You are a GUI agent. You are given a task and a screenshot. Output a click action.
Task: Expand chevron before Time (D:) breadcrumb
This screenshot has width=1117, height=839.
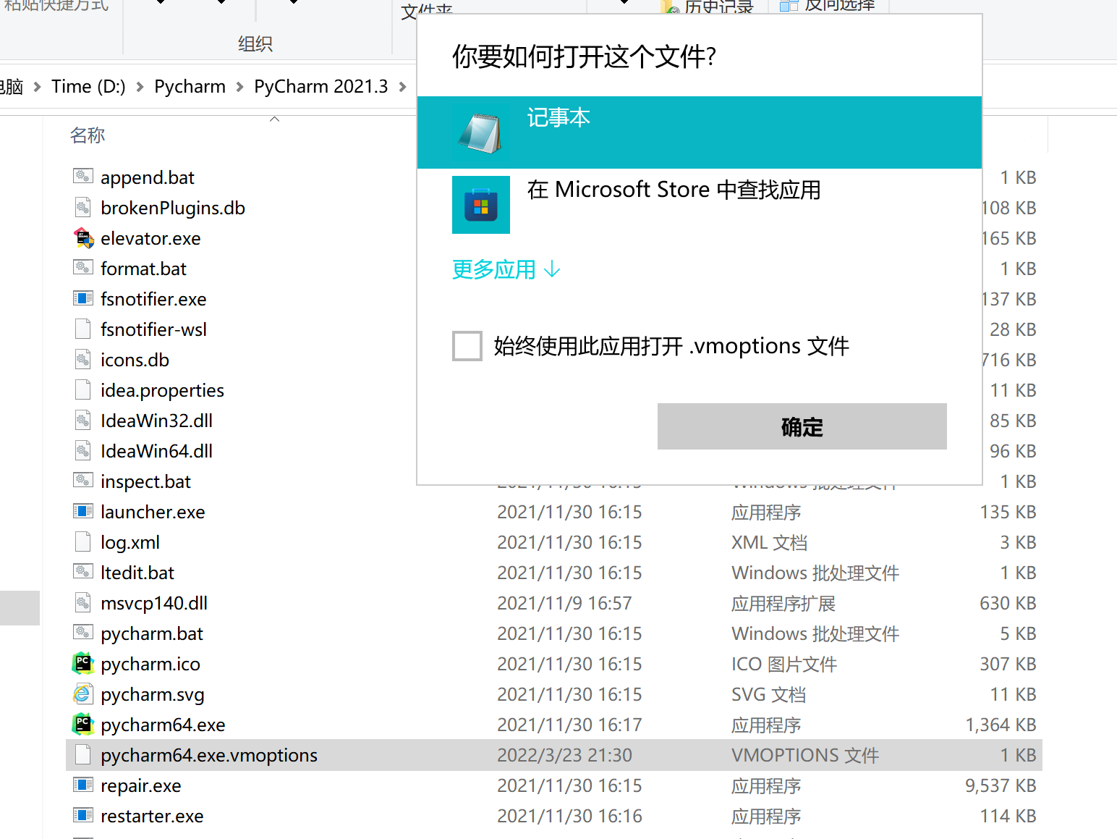tap(37, 87)
